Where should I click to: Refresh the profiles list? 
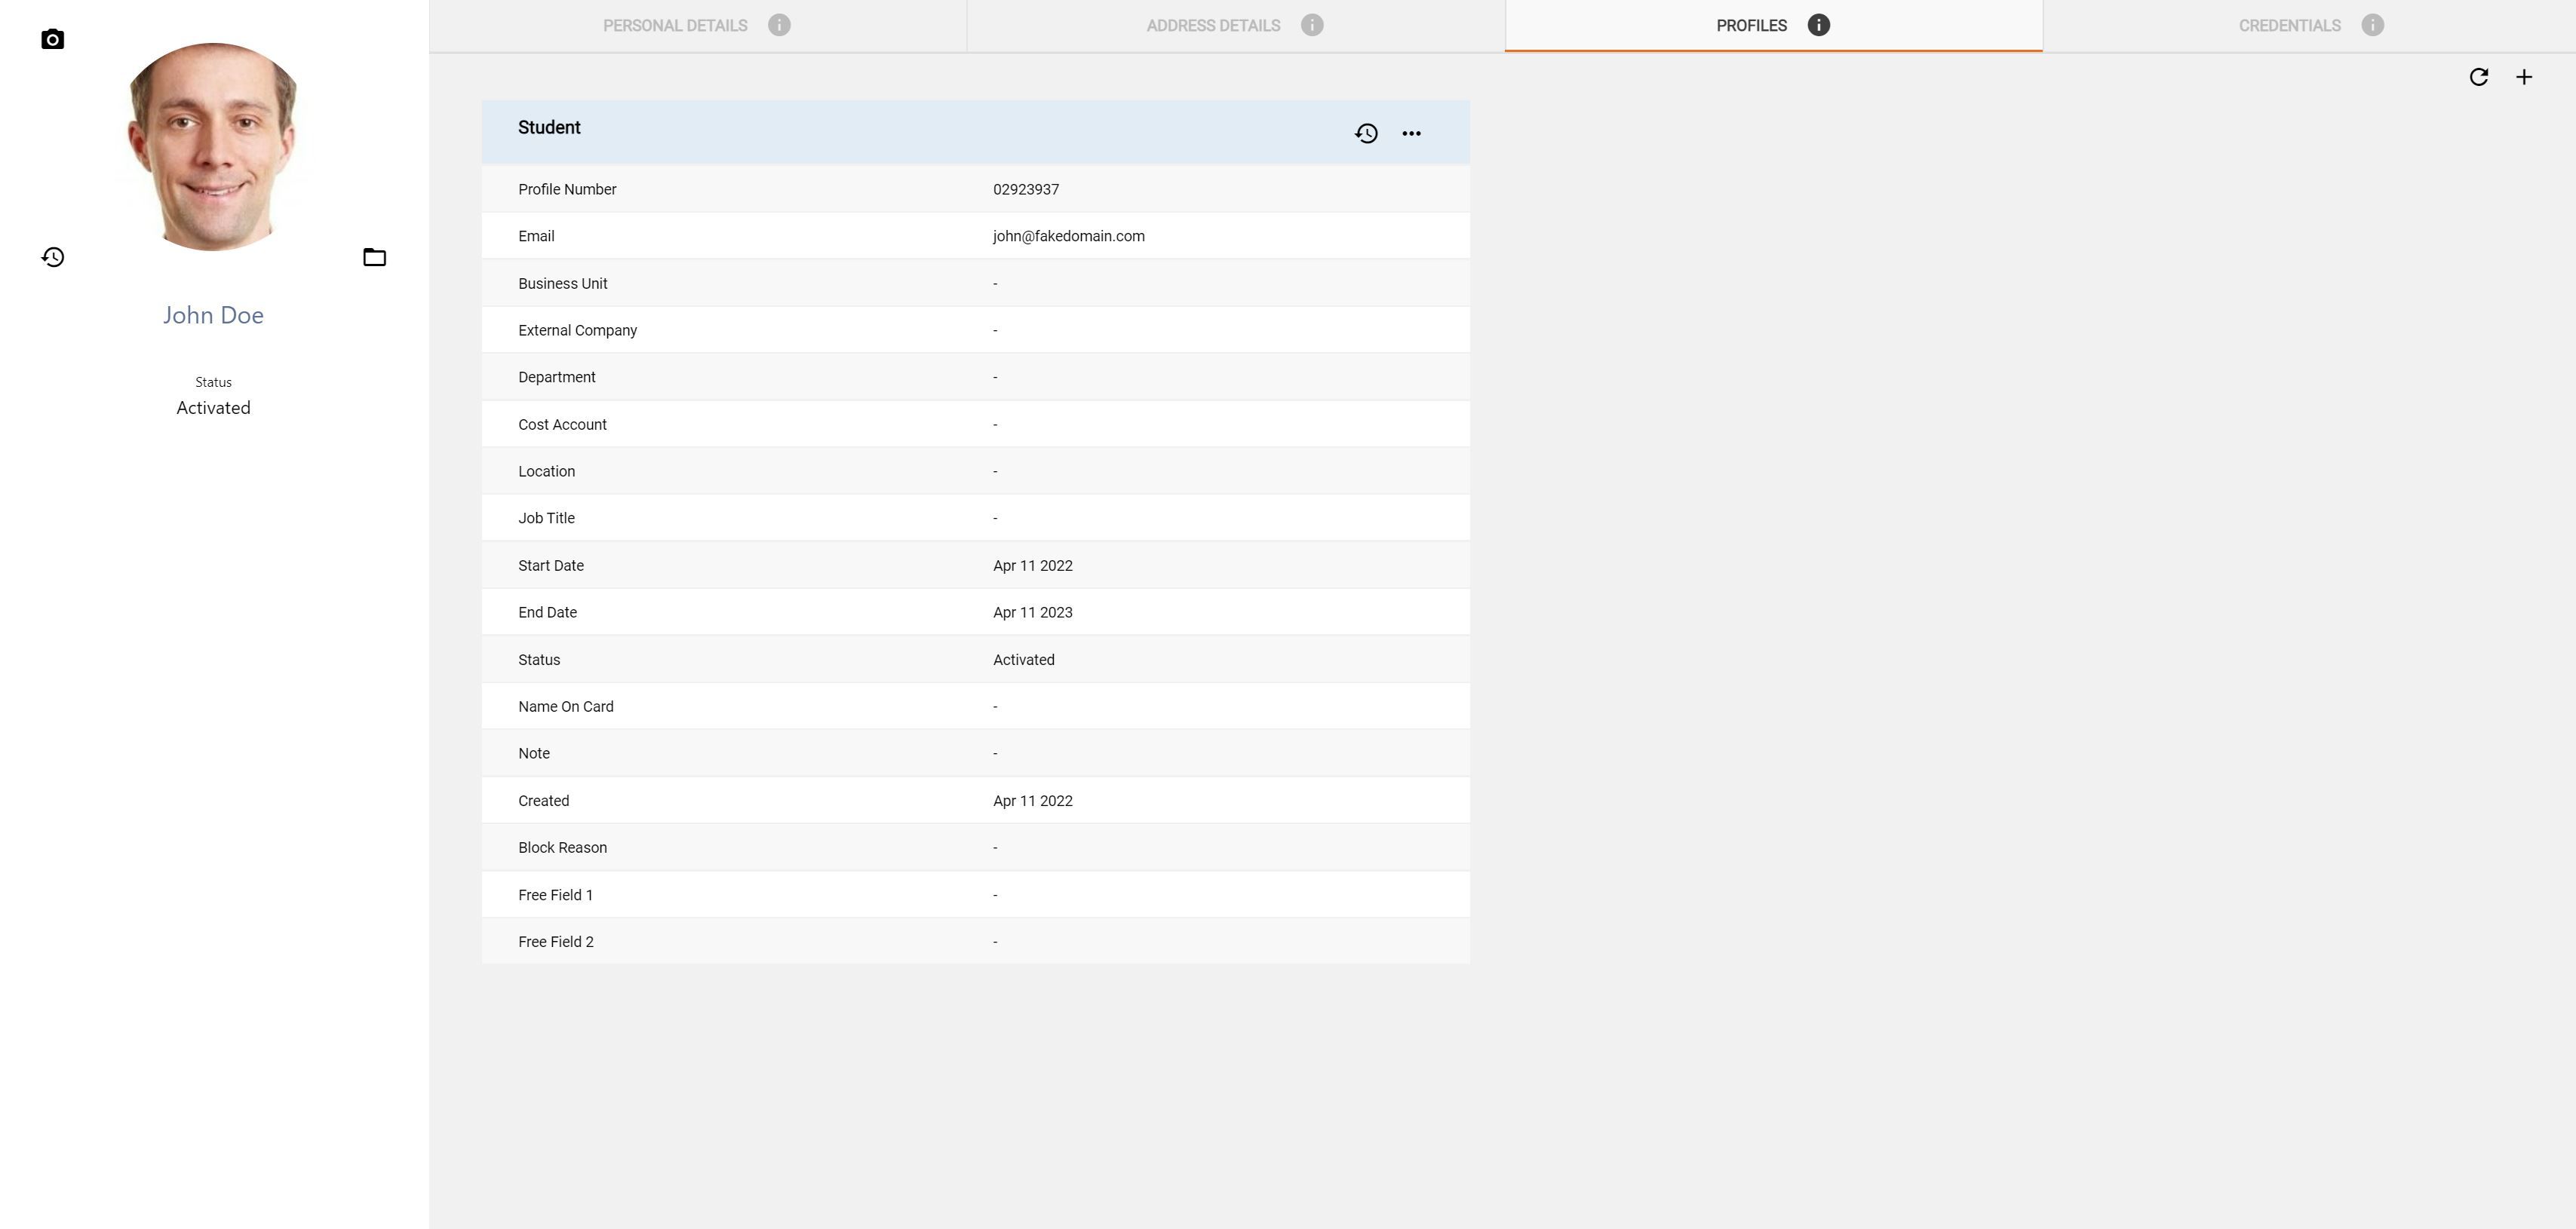(2478, 77)
